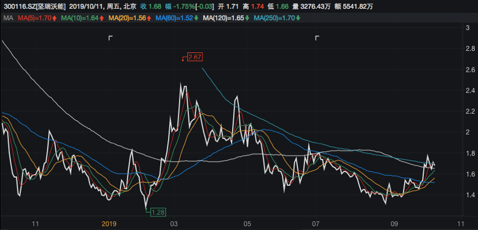Viewport: 478px width, 230px height.
Task: Click the 2.6 label on price axis
Action: tap(469, 70)
